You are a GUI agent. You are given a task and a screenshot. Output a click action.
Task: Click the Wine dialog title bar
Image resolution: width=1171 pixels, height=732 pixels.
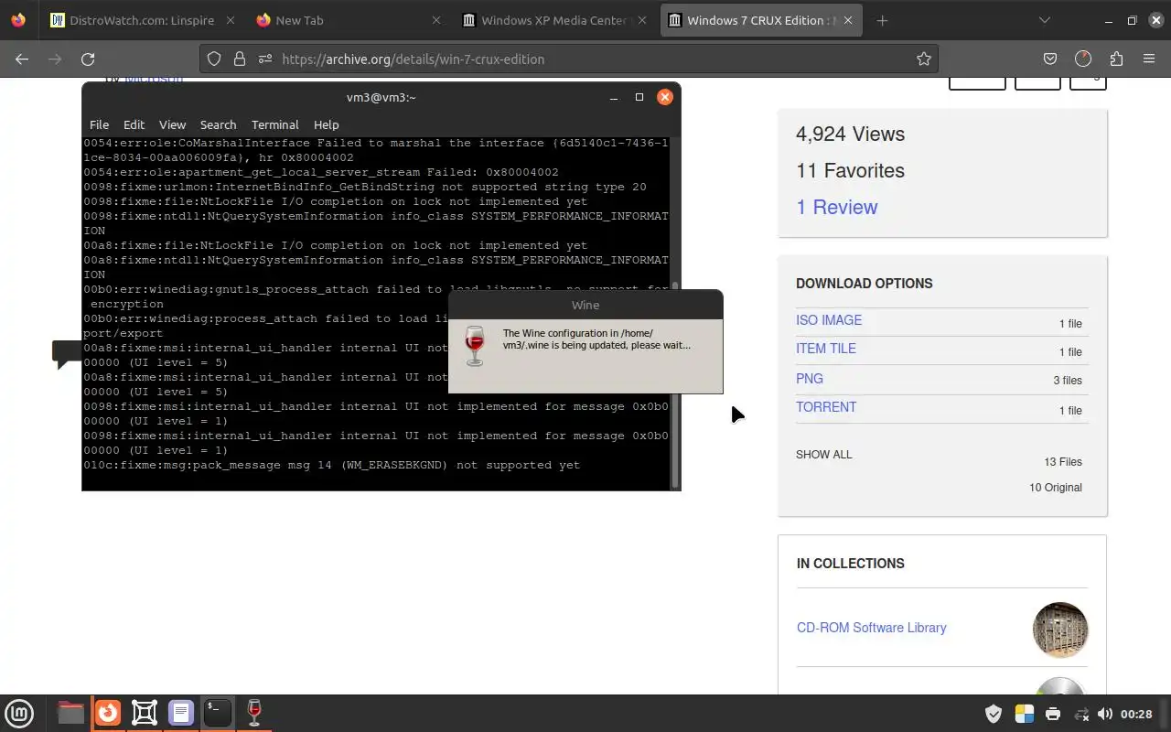585,305
